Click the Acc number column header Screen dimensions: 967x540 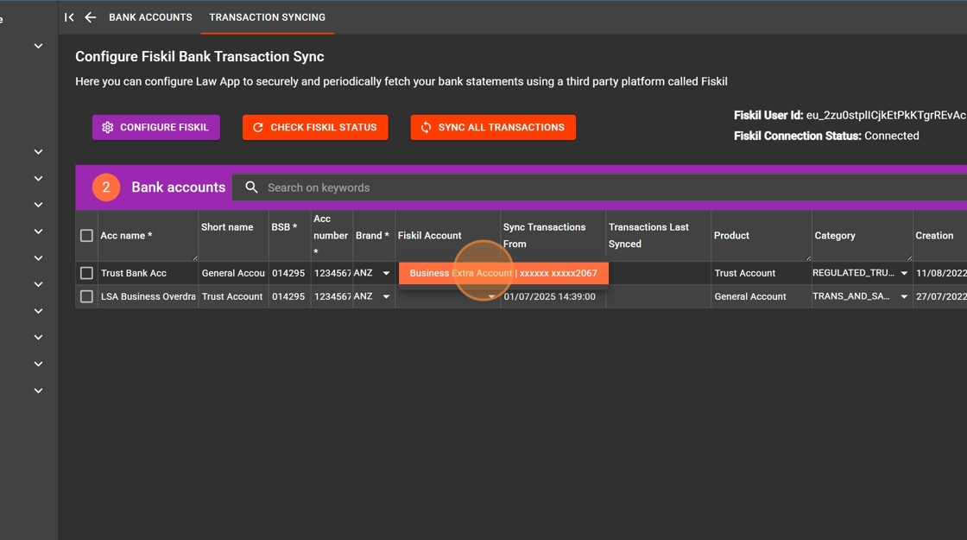tap(331, 235)
